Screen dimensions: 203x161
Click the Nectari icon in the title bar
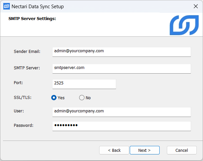(6, 6)
